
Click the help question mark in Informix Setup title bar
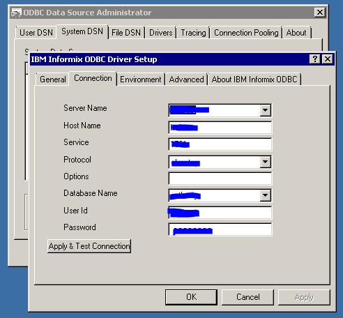click(x=314, y=59)
